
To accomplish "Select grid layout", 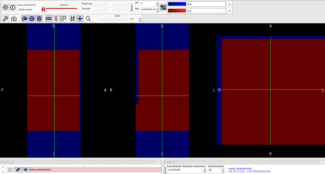I will [63, 19].
